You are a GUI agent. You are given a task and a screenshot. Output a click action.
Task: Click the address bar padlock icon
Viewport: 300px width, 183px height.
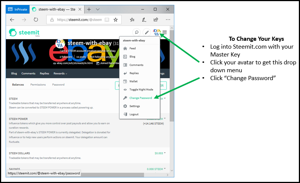click(52, 20)
